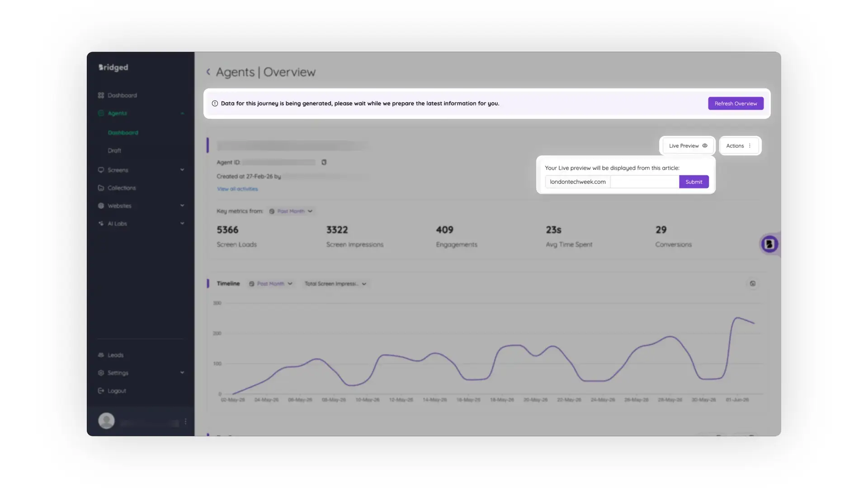The width and height of the screenshot is (868, 488).
Task: Open the floating Bridged chat widget
Action: (769, 244)
